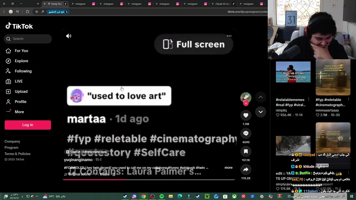Open the snowy street video thumbnail
The width and height of the screenshot is (356, 200).
(293, 145)
